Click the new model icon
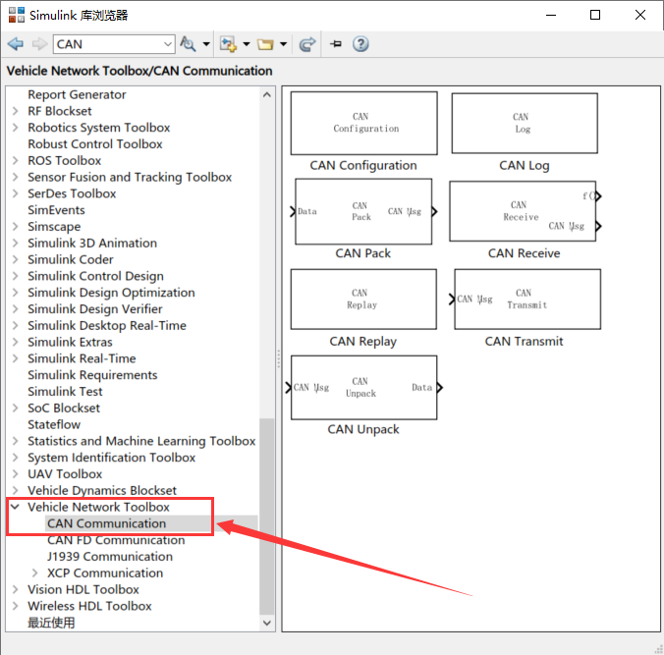 [x=229, y=44]
